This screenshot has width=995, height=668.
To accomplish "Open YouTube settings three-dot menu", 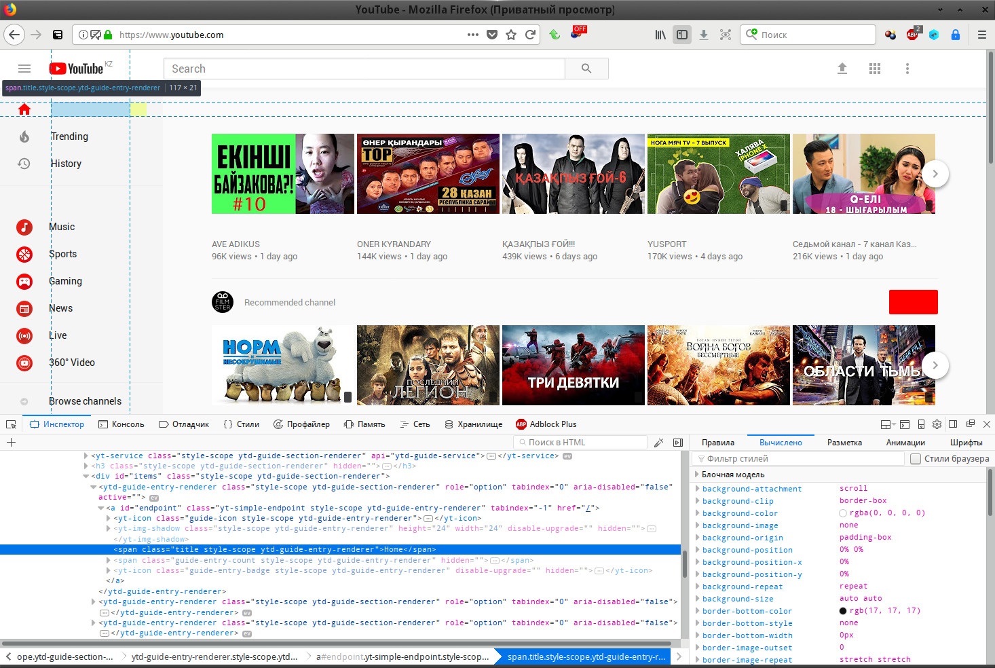I will (907, 69).
